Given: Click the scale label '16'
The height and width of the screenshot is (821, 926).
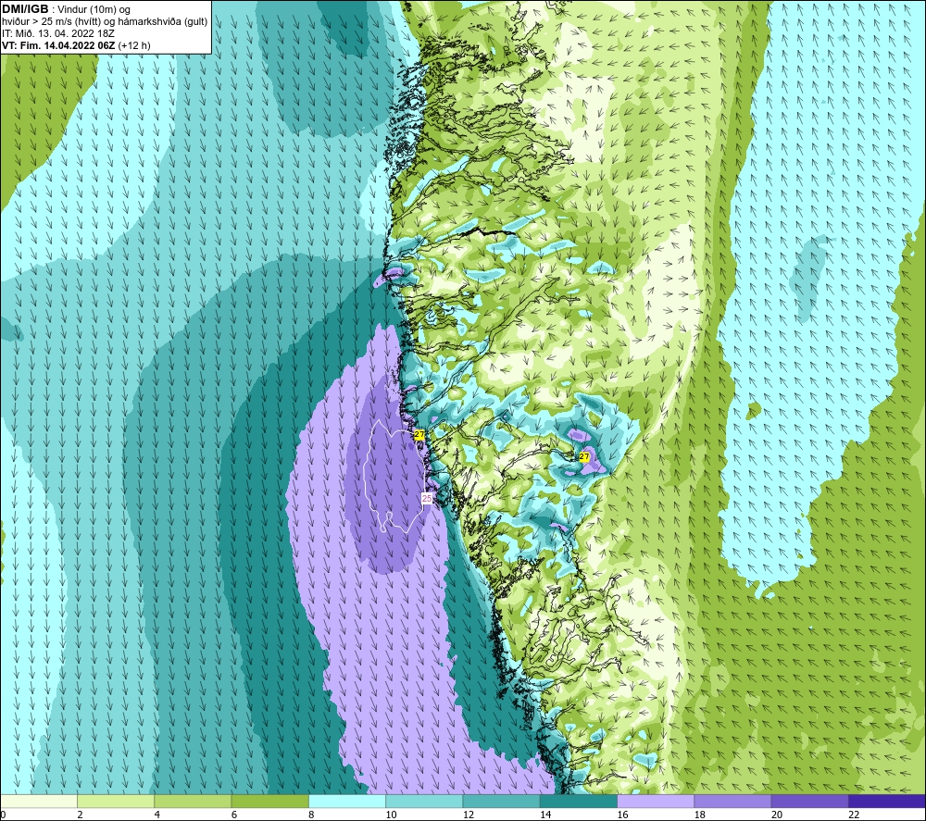Looking at the screenshot, I should (x=622, y=815).
